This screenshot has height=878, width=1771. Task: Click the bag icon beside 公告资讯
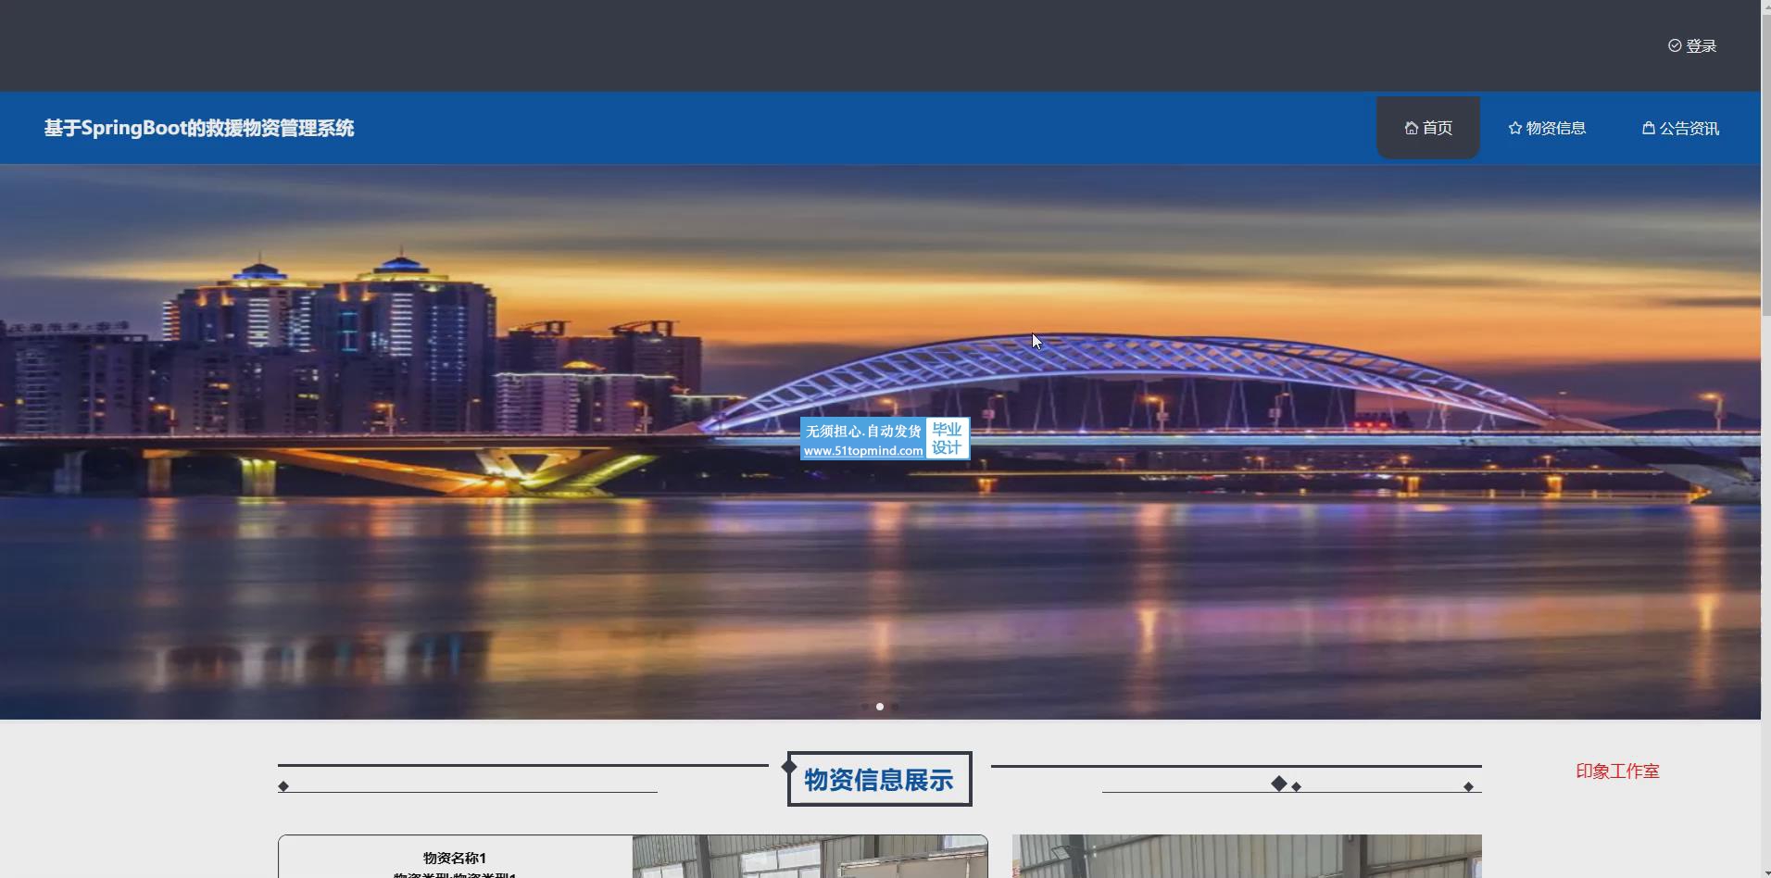[x=1648, y=128]
